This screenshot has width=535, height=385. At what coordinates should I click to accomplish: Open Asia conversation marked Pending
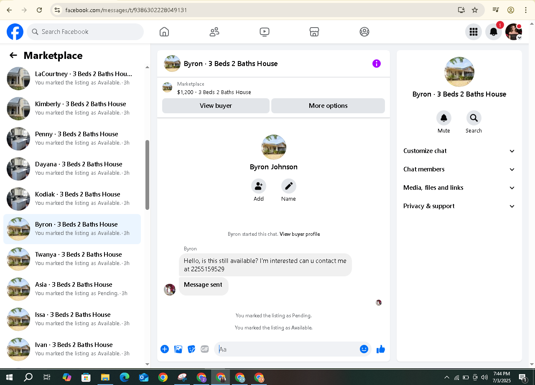[x=72, y=289]
